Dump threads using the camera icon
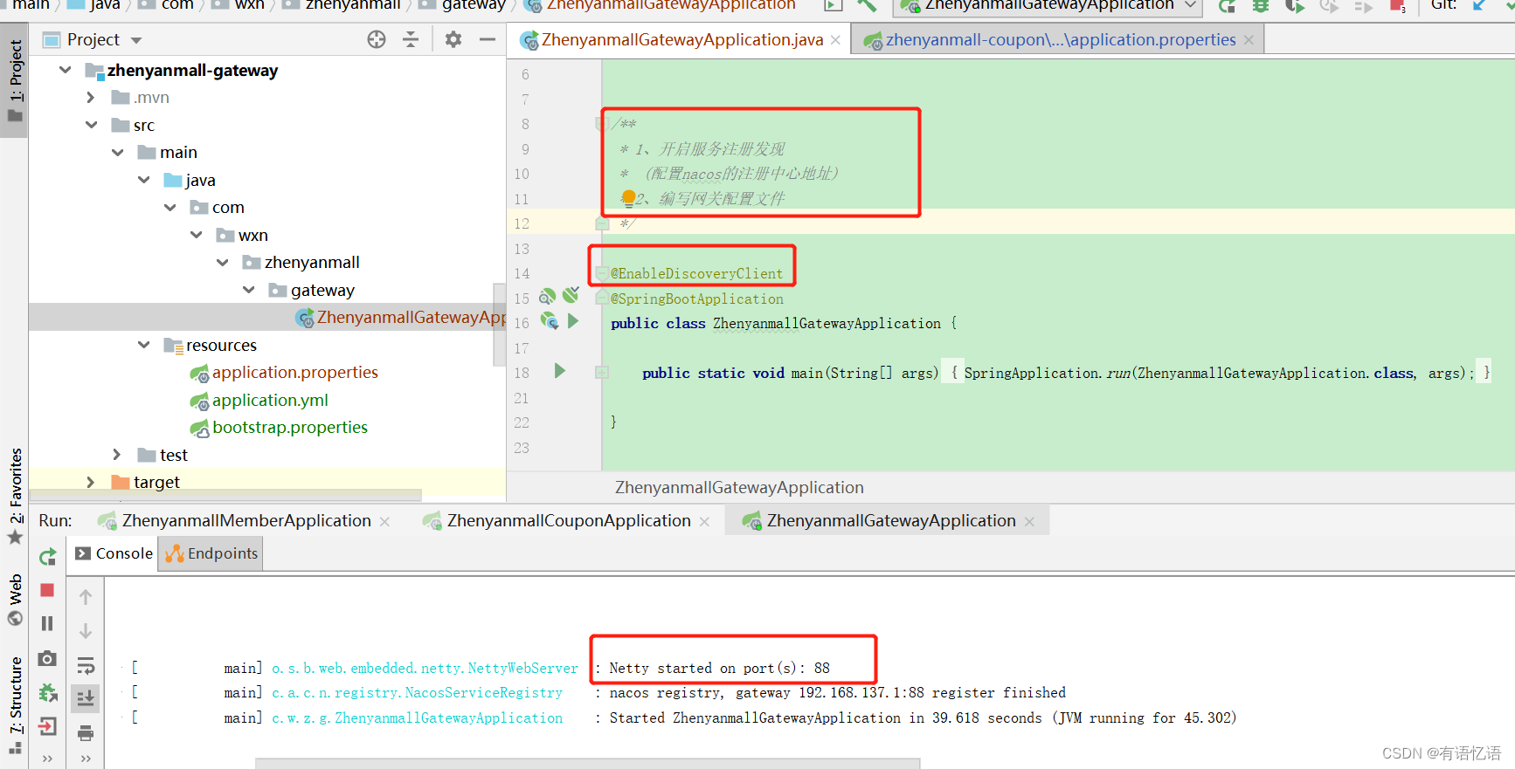 coord(47,658)
